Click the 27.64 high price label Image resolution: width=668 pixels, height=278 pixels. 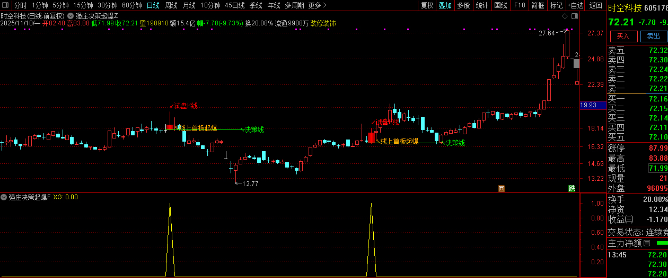tap(547, 33)
